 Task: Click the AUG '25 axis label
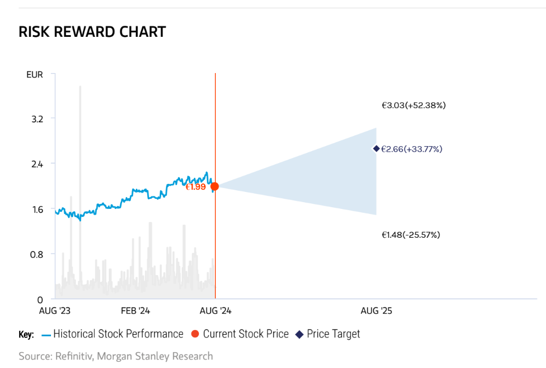click(x=377, y=311)
